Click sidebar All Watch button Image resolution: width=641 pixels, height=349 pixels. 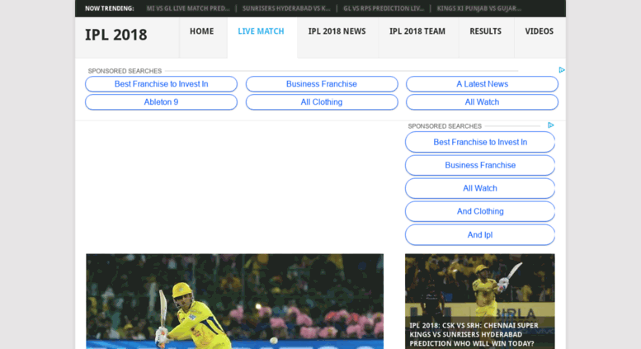pos(480,188)
